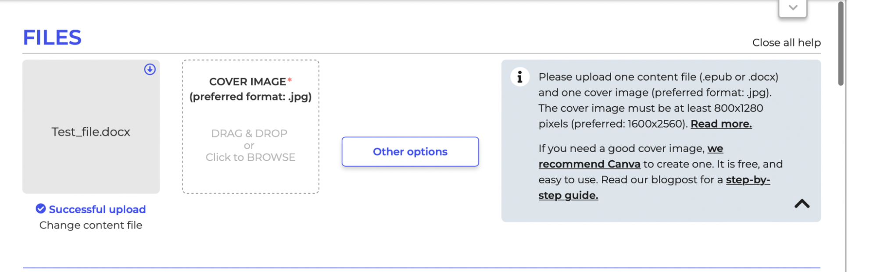Click the download icon on Test_file.docx card

coord(150,68)
